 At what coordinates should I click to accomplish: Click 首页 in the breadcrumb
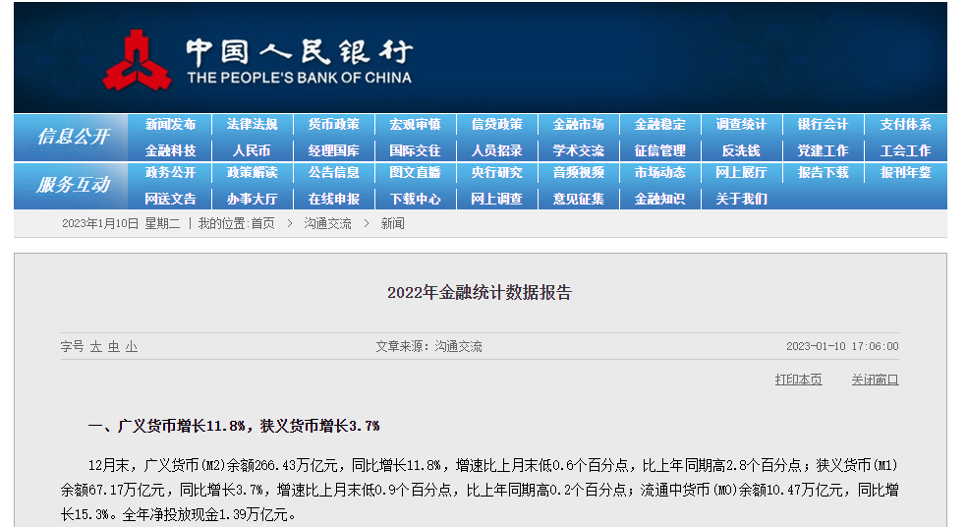[262, 223]
